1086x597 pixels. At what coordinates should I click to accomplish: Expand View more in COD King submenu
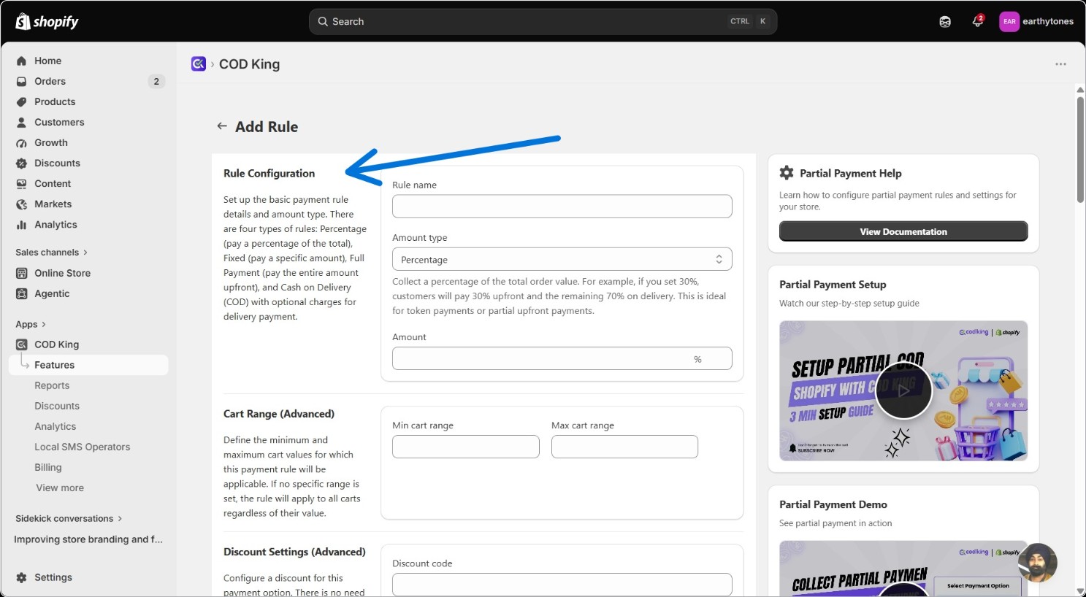click(x=60, y=488)
